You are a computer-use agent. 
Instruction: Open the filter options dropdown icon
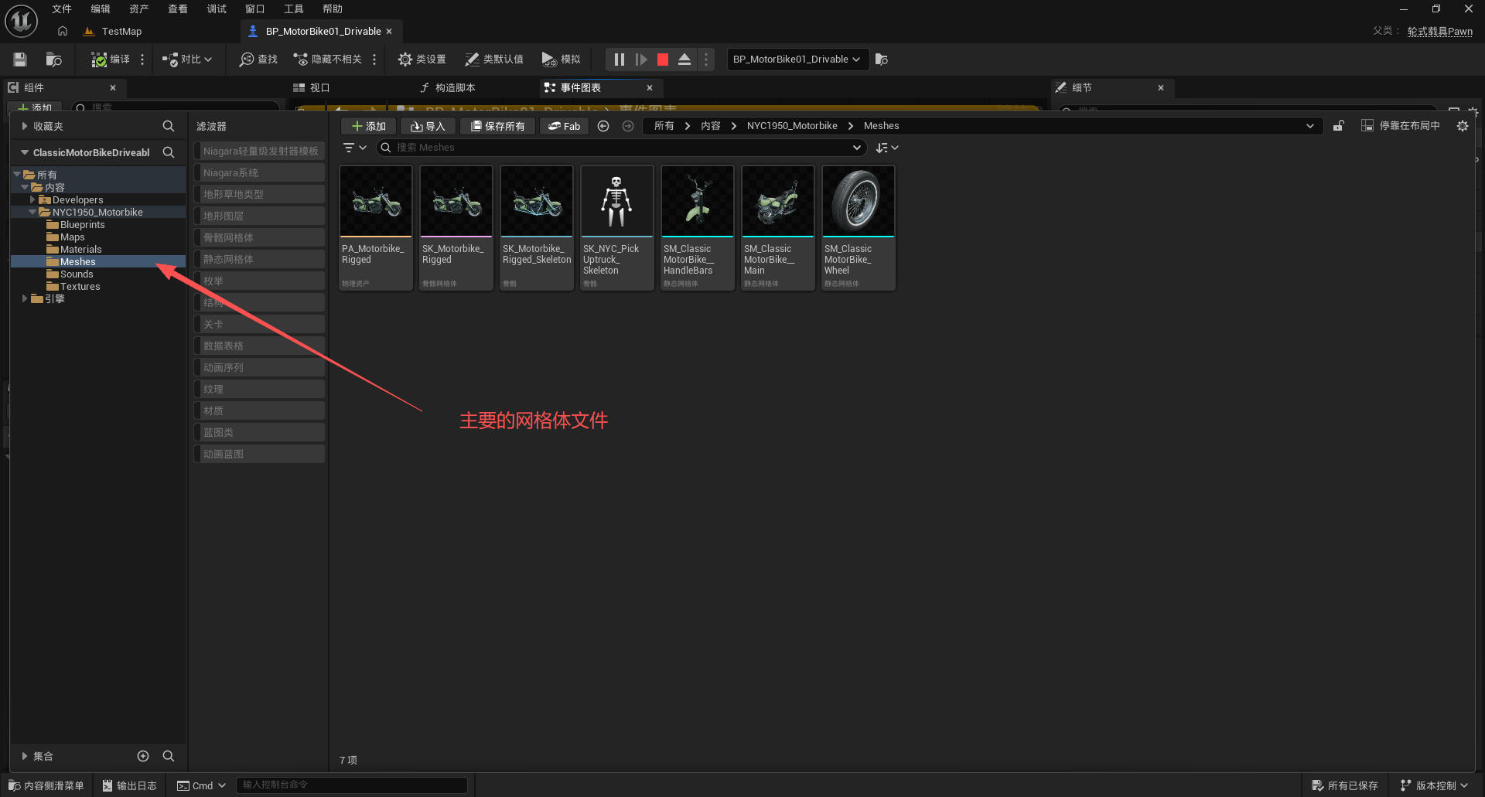[355, 148]
